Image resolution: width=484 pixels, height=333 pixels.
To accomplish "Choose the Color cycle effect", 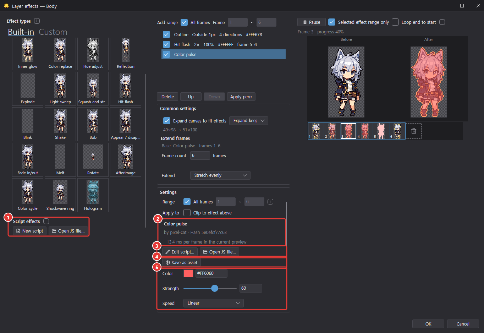I will click(28, 195).
